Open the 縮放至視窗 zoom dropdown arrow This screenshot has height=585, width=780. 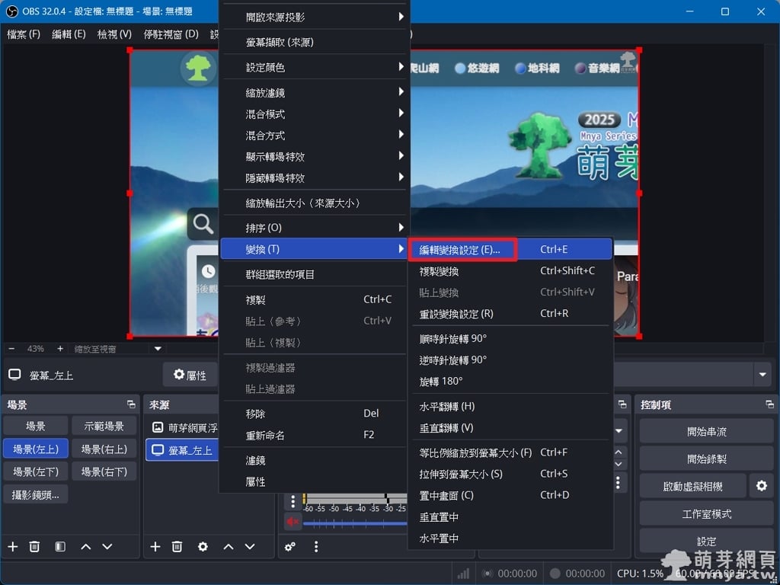tap(158, 348)
